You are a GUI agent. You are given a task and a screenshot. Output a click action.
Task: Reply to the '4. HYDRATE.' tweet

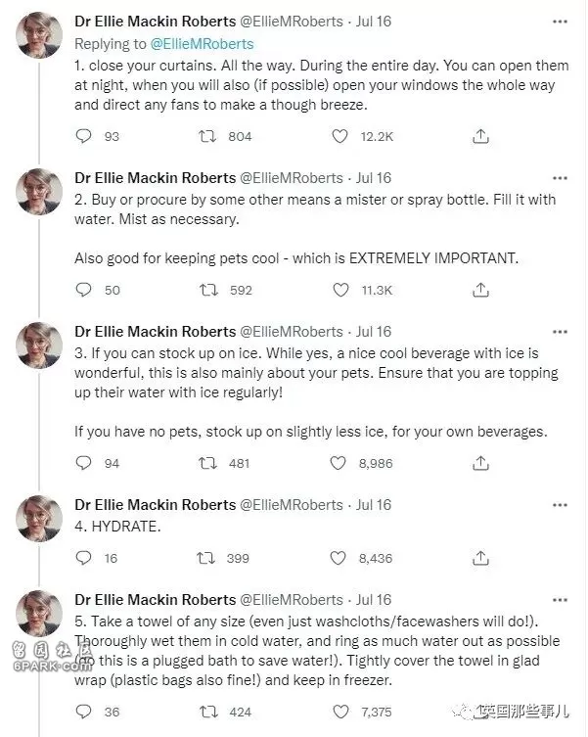[x=84, y=559]
